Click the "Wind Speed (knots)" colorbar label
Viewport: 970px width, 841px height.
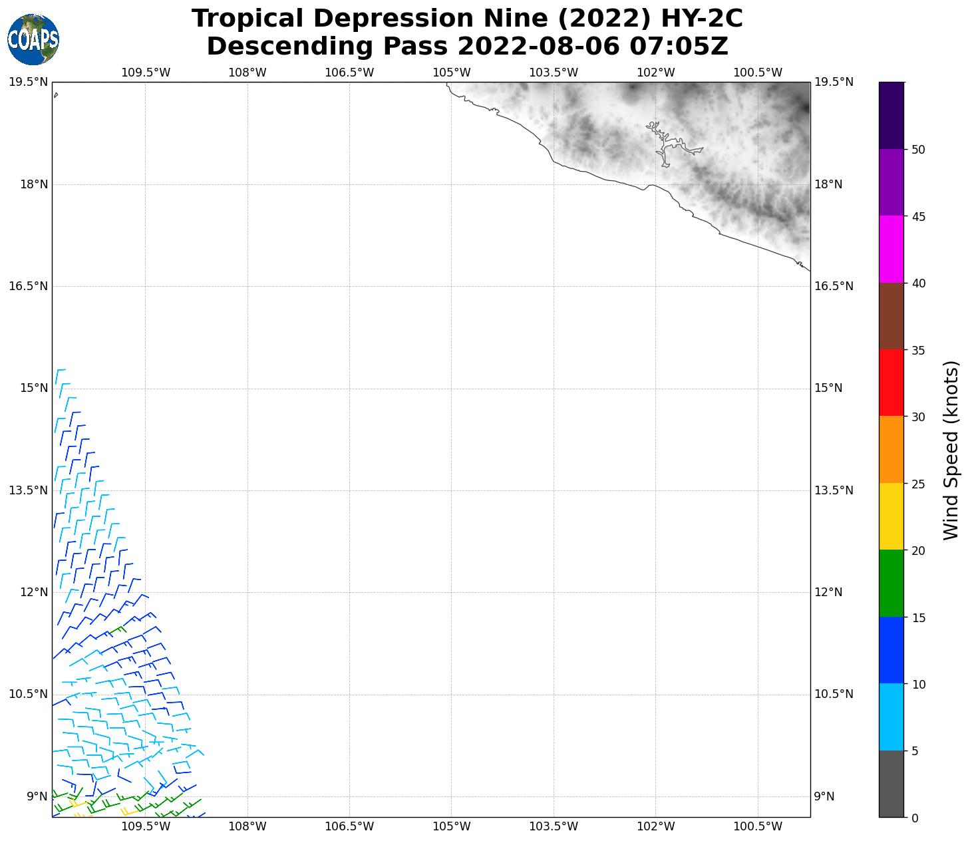point(951,450)
